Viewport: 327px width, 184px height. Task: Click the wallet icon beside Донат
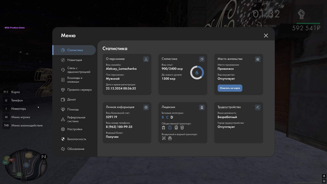pos(63,100)
